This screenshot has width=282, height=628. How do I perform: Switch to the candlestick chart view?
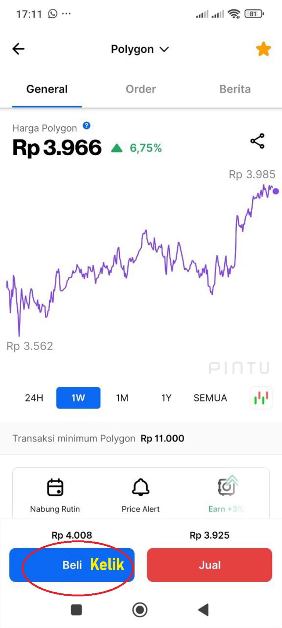261,398
